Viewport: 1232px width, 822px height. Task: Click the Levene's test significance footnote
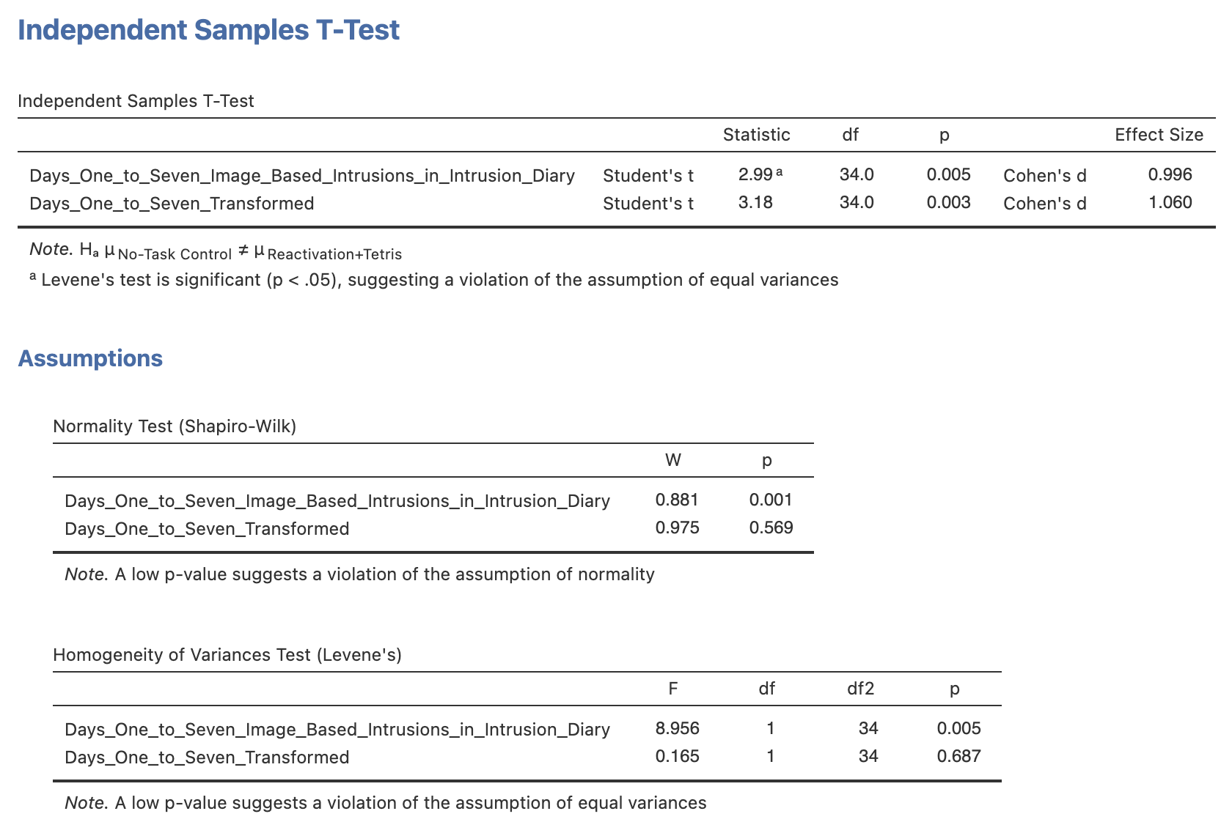pyautogui.click(x=433, y=280)
